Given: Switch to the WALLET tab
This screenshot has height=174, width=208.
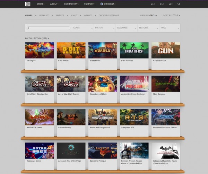Looking at the screenshot, I should (88, 16).
